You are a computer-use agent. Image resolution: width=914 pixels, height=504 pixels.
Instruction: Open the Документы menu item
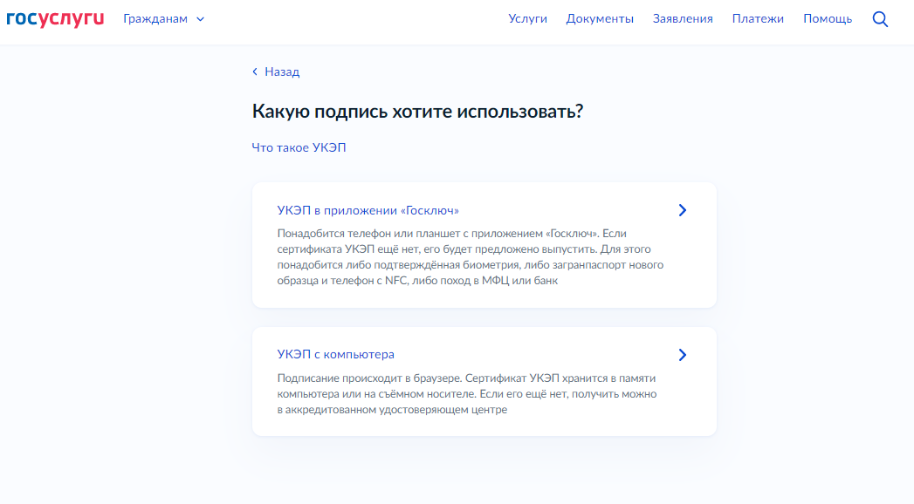[600, 19]
